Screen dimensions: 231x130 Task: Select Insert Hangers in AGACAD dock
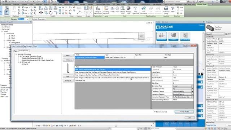(162, 36)
